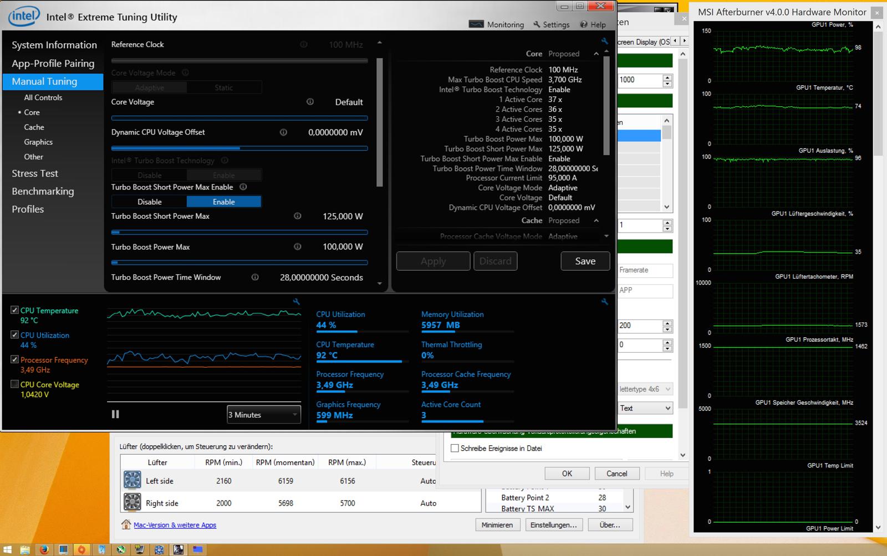Pause the monitoring graph
Screen dimensions: 887x556
(x=115, y=414)
